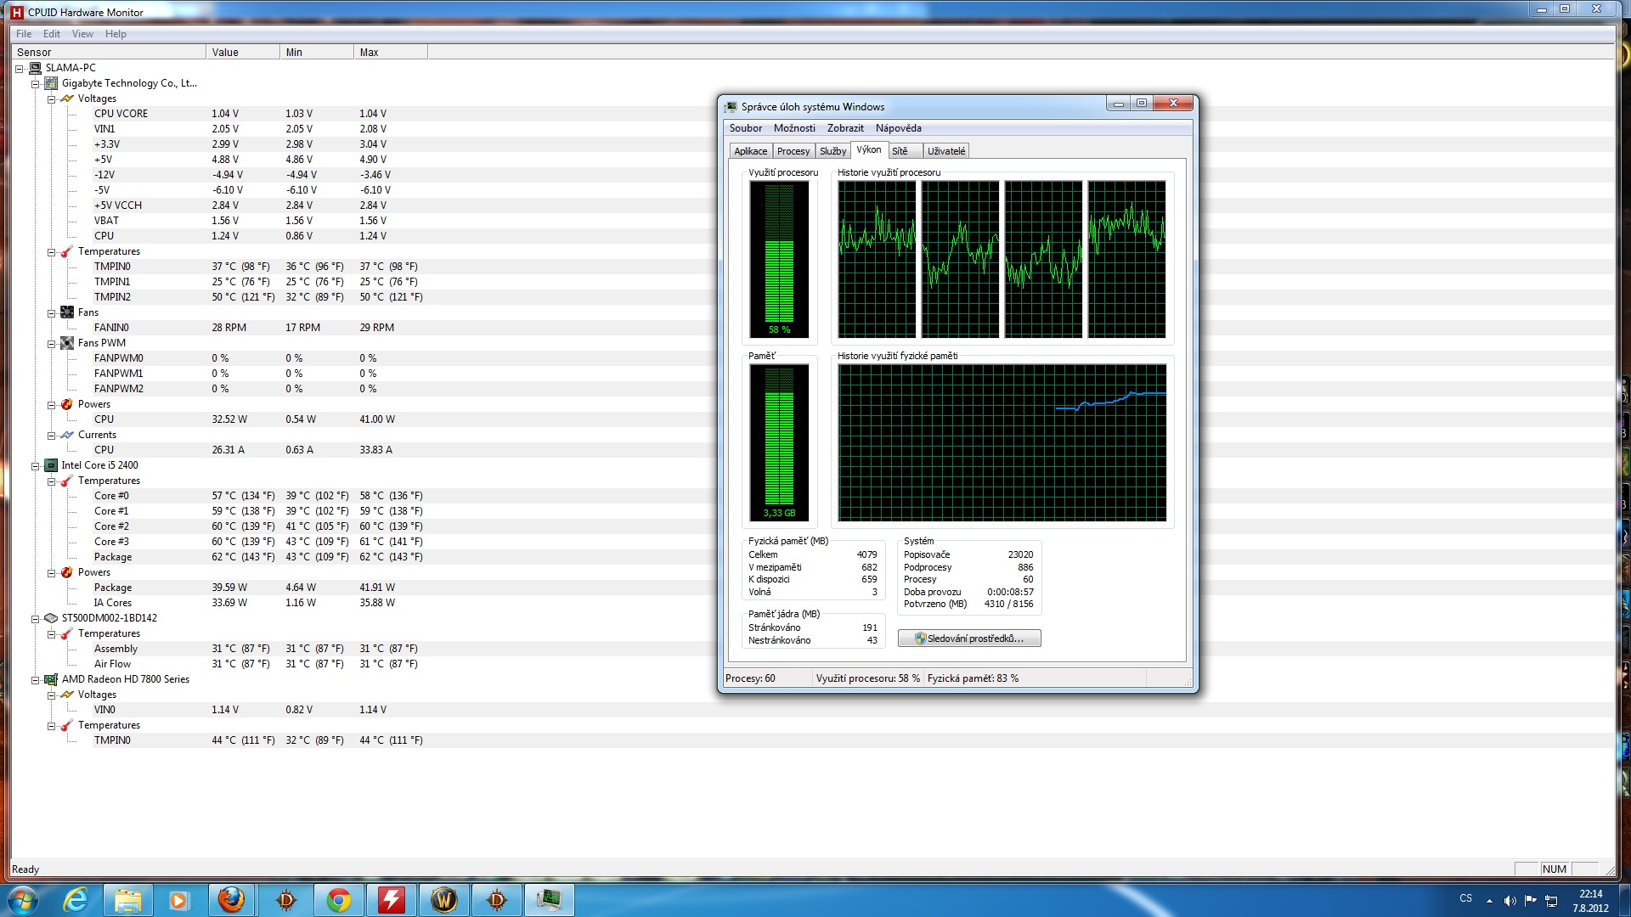Image resolution: width=1631 pixels, height=917 pixels.
Task: Click the Gigabyte Technology motherboard icon
Action: pyautogui.click(x=51, y=83)
